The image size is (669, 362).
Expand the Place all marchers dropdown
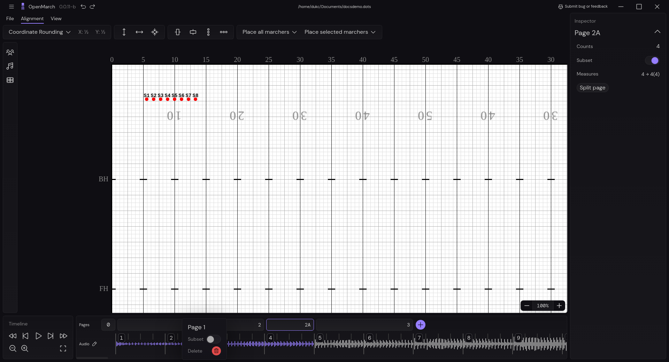click(x=269, y=32)
